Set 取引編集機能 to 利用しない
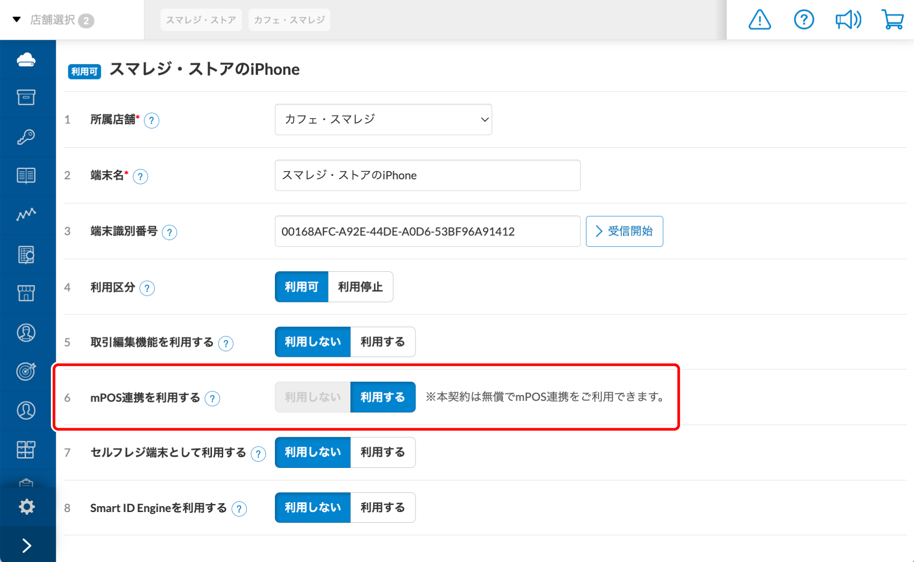 pos(313,342)
